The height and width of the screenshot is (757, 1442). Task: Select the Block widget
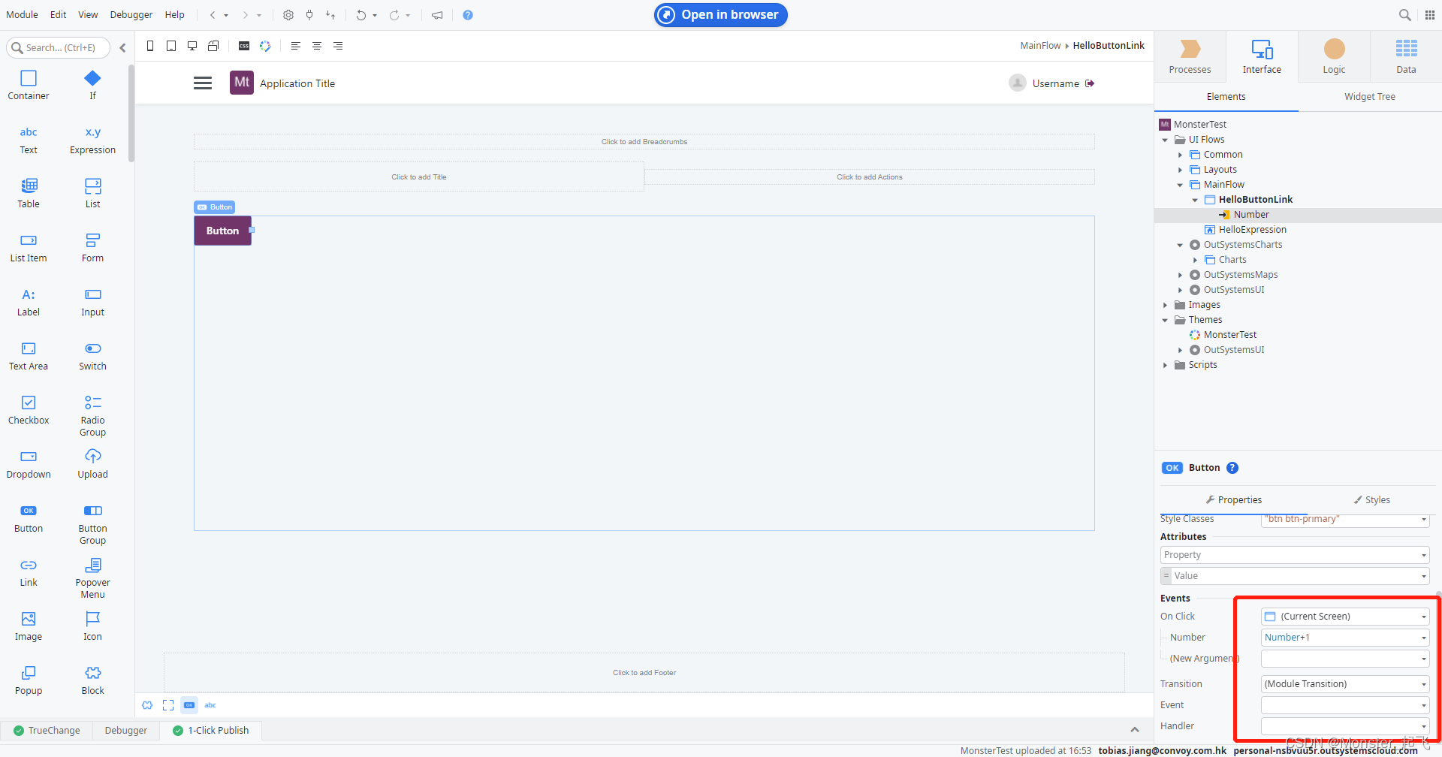click(x=92, y=680)
